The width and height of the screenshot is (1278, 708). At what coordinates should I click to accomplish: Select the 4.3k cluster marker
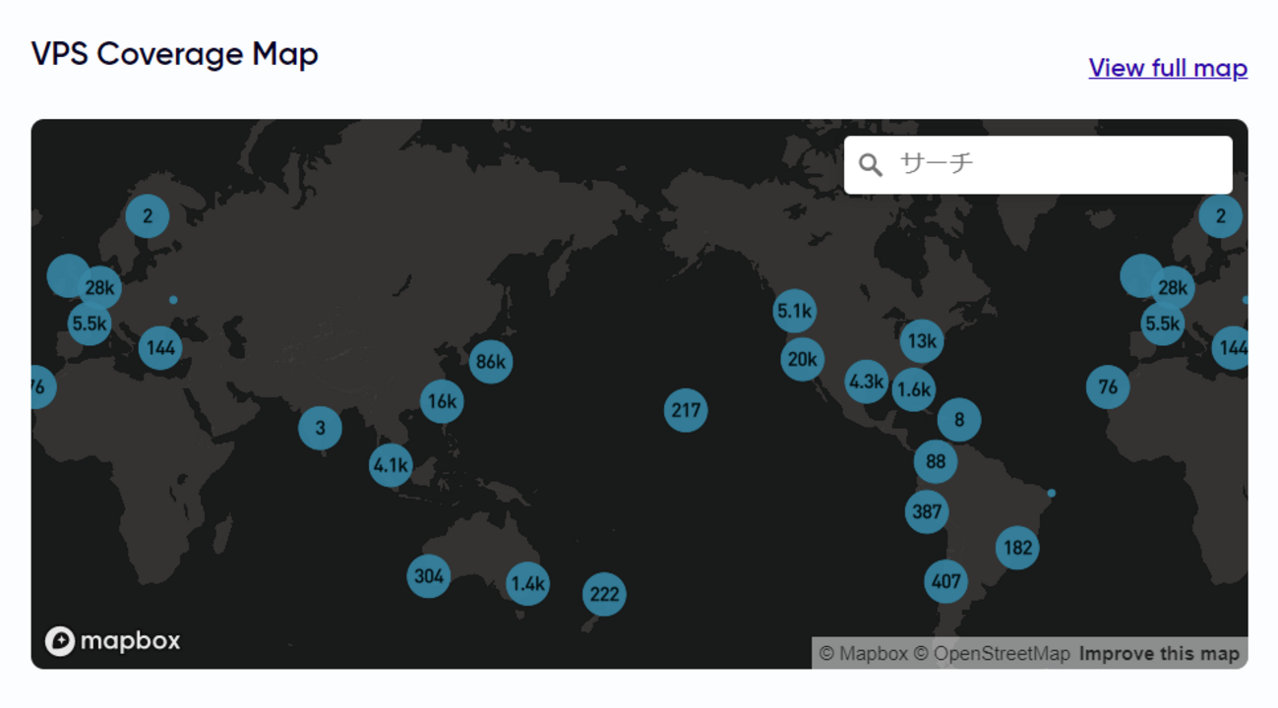[867, 382]
